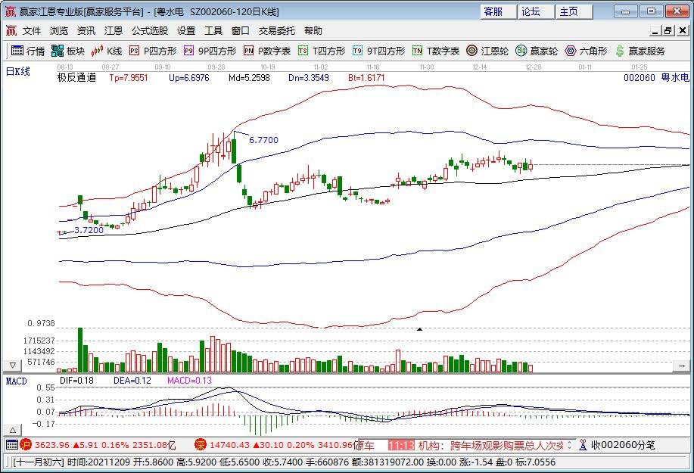694x473 pixels.
Task: Open the 江恩 menu
Action: 114,30
